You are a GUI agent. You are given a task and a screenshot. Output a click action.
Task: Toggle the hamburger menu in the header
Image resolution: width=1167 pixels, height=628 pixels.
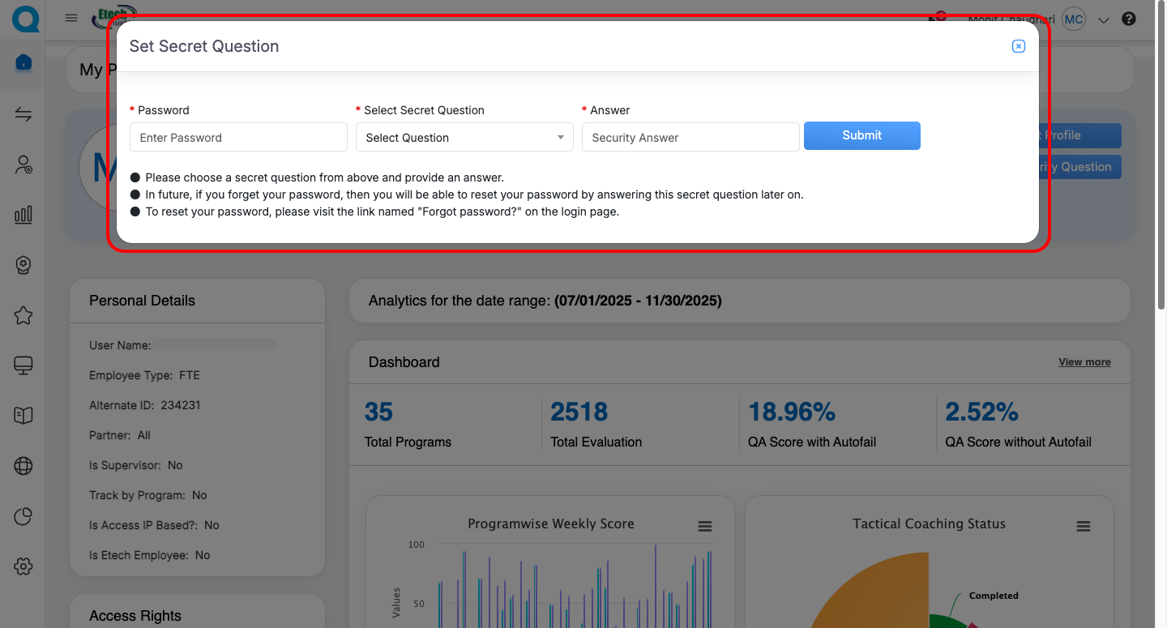click(71, 18)
